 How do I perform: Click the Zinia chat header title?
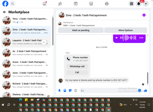(x=86, y=15)
